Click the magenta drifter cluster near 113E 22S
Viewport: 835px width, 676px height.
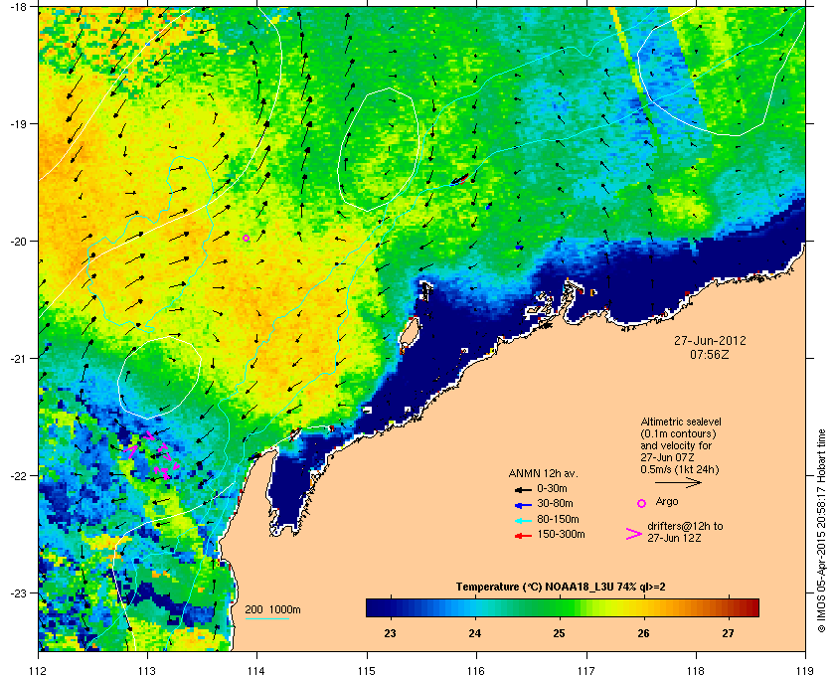(153, 455)
